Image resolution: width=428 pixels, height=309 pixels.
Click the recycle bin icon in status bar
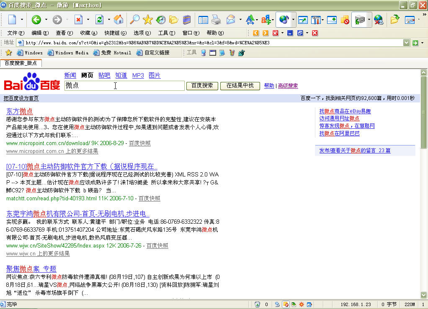click(x=257, y=304)
